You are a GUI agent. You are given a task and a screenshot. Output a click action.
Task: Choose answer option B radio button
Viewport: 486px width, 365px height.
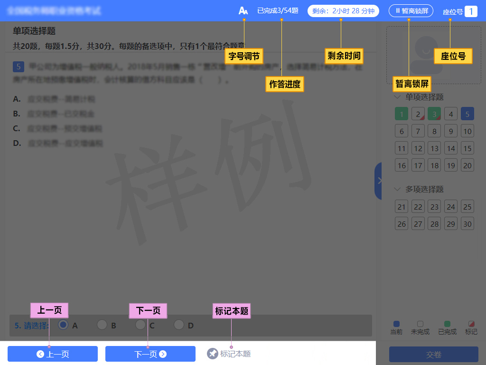[102, 325]
